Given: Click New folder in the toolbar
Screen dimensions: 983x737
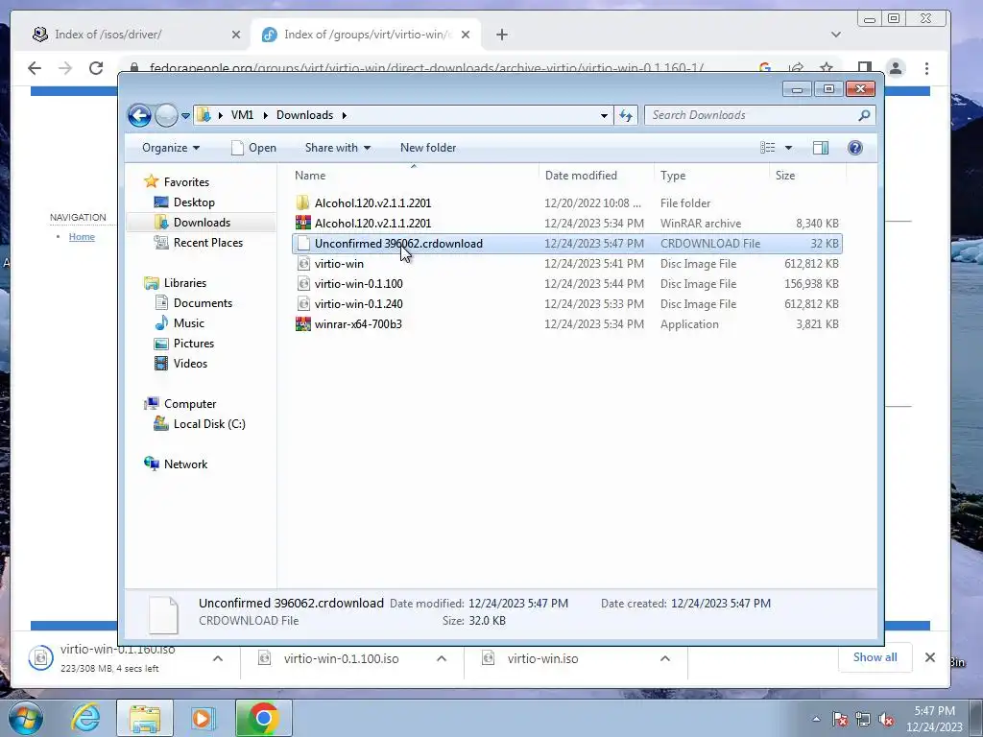Looking at the screenshot, I should pos(428,148).
